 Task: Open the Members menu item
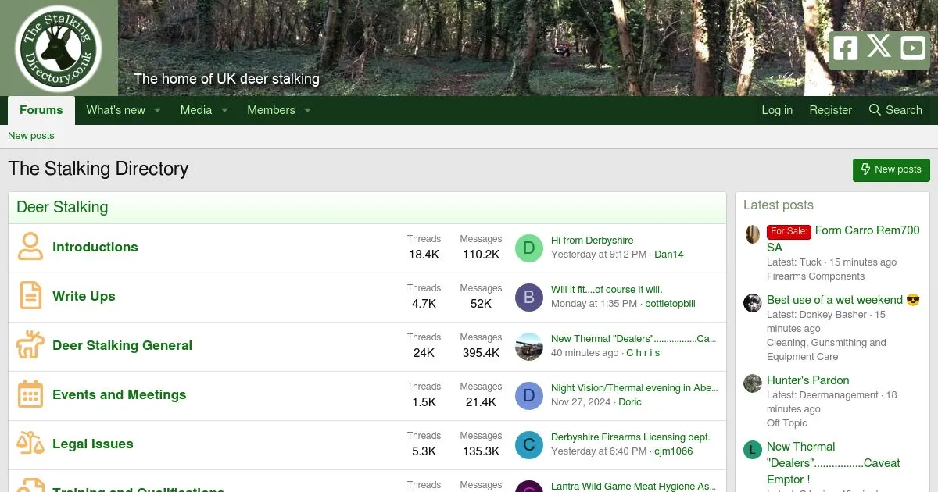pos(271,110)
